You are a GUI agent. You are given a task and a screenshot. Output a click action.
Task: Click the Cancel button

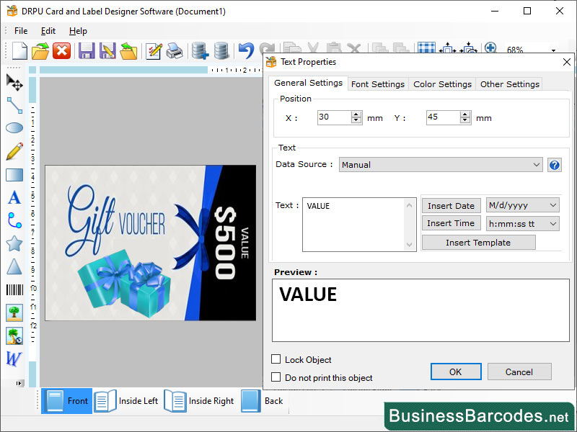519,372
